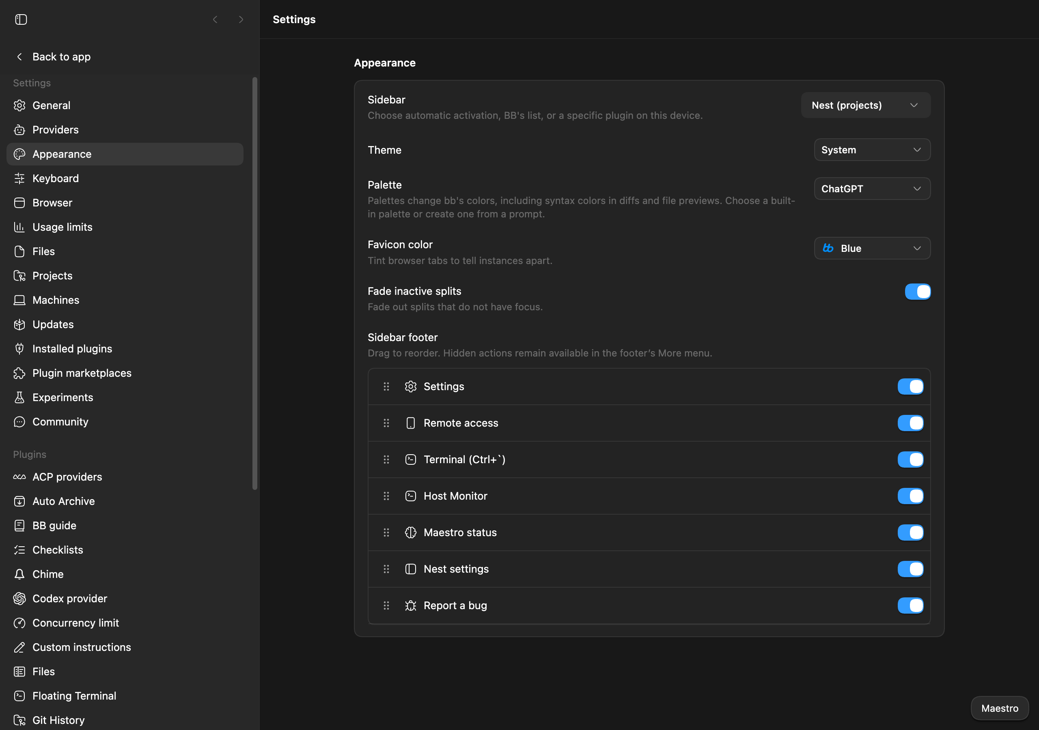Viewport: 1039px width, 730px height.
Task: Click the Codex provider logo icon
Action: (19, 598)
